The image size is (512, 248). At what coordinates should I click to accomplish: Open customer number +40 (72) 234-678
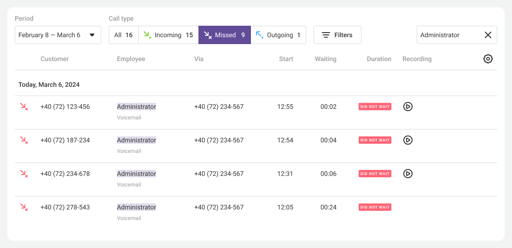pos(65,174)
